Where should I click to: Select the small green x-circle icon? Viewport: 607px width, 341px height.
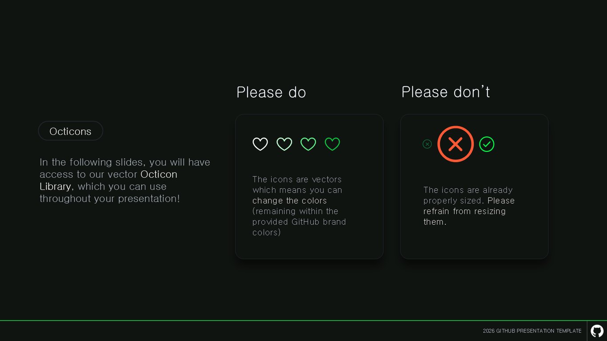427,144
